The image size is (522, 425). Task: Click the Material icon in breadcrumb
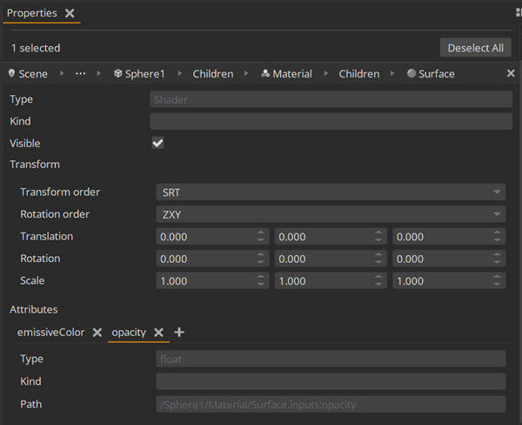coord(265,74)
